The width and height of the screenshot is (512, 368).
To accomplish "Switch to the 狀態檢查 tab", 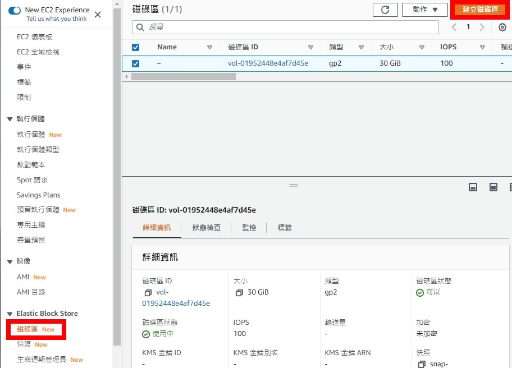I will click(207, 228).
